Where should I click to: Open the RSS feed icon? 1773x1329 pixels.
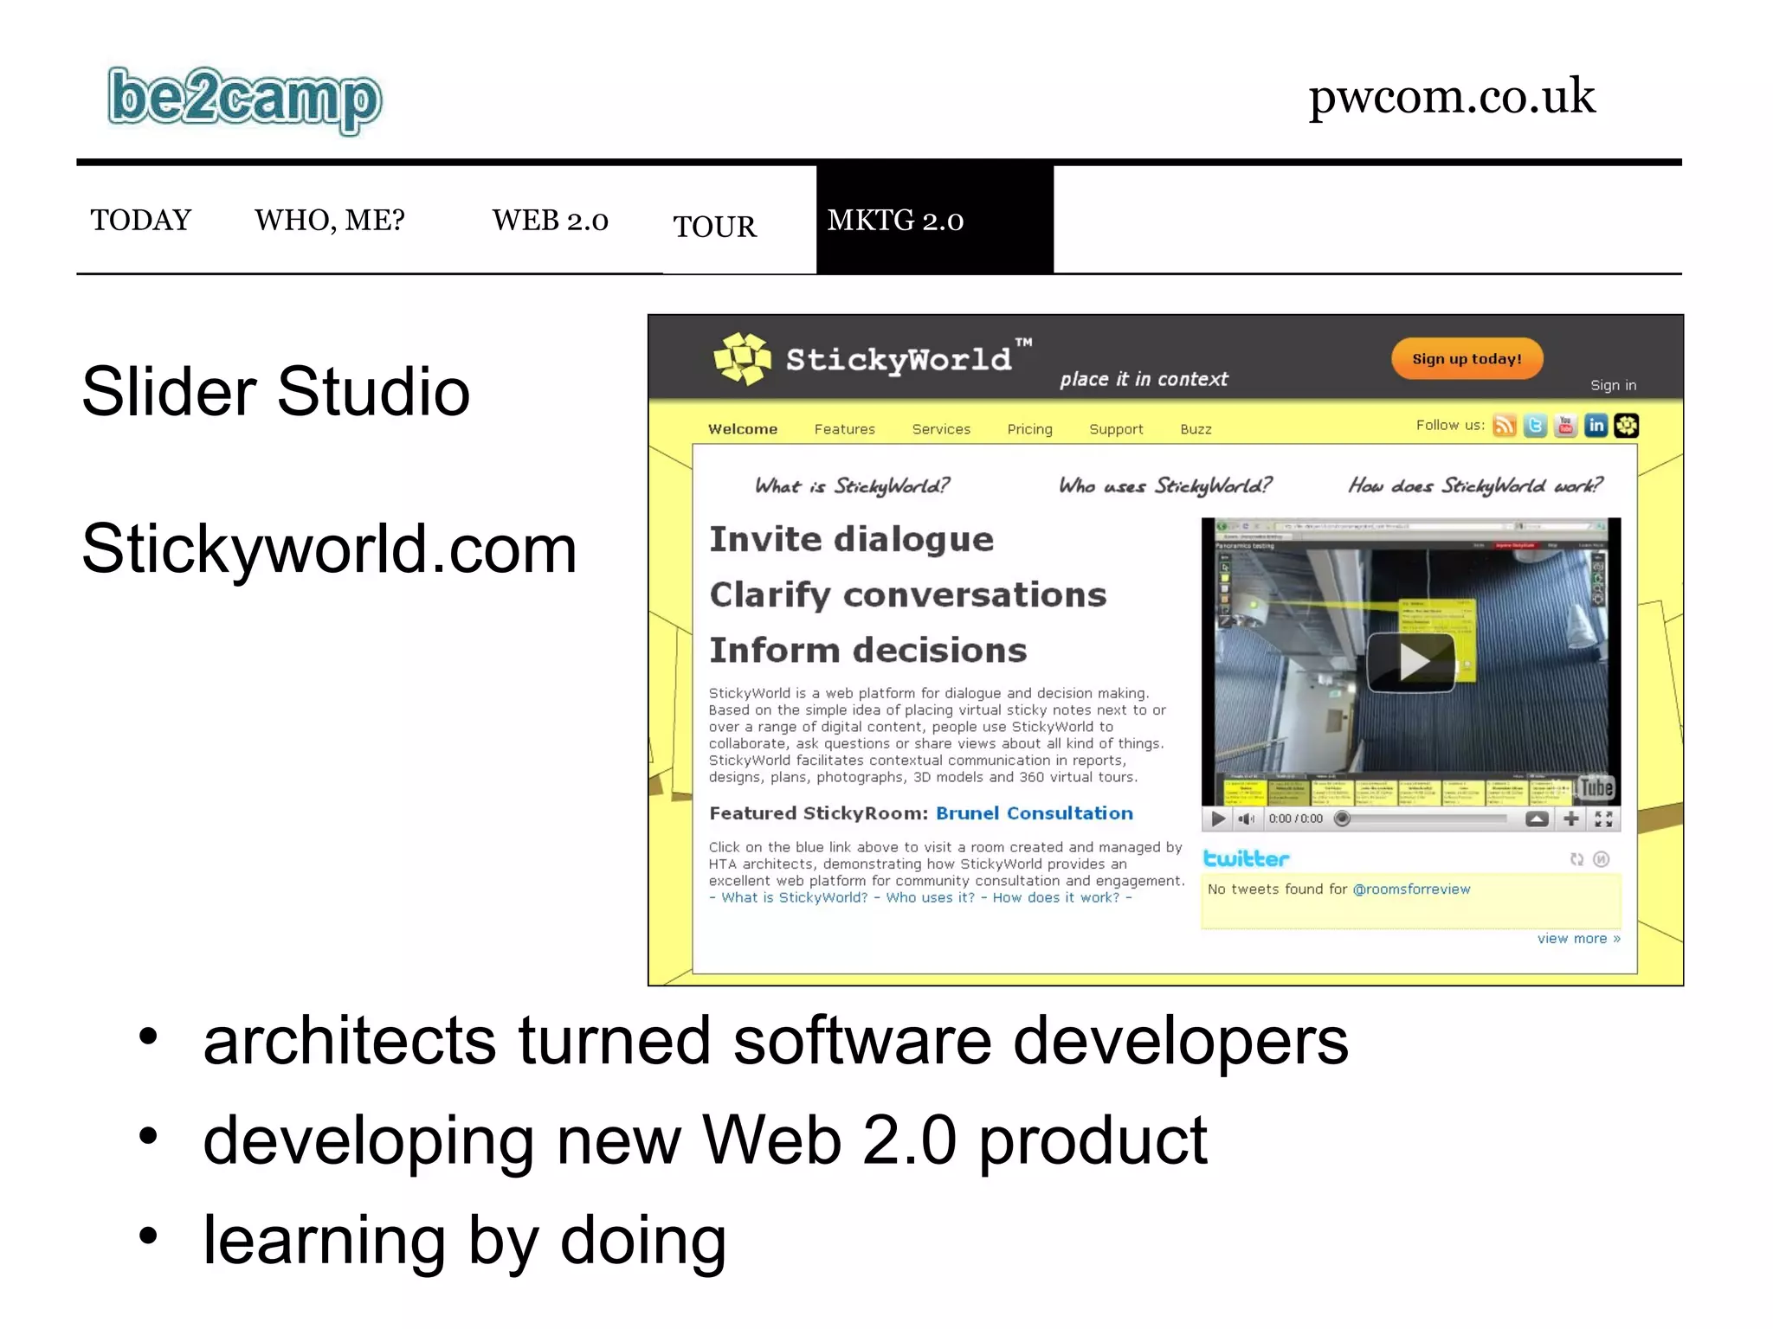point(1505,426)
